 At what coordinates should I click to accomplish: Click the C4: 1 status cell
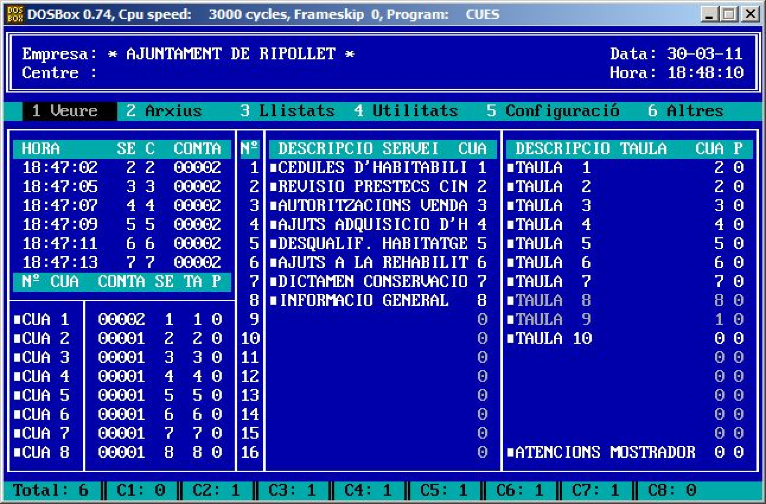(368, 490)
